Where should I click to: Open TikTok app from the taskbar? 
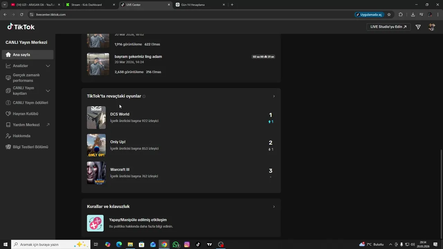click(198, 245)
